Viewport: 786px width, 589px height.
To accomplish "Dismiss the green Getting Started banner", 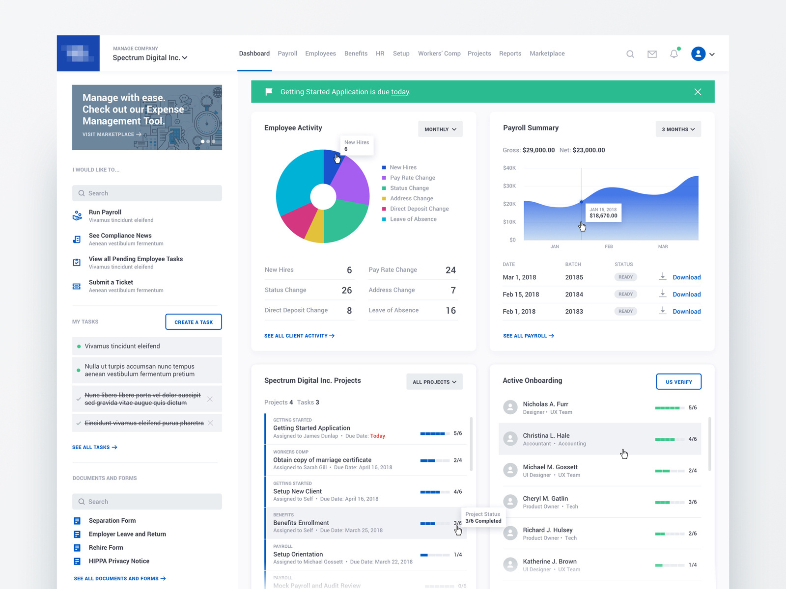I will click(698, 92).
